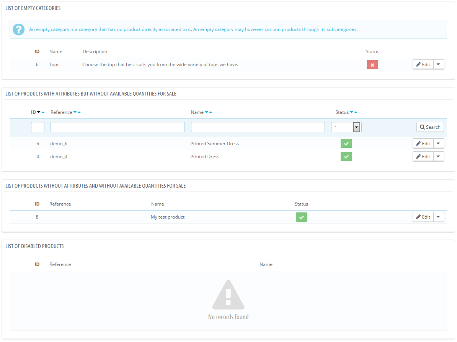Viewport: 457px width, 342px height.
Task: Click the pencil icon beside Printed Dress
Action: click(418, 156)
